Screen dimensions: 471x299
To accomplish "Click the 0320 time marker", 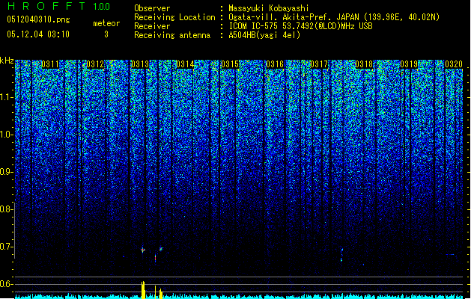I will [x=454, y=64].
